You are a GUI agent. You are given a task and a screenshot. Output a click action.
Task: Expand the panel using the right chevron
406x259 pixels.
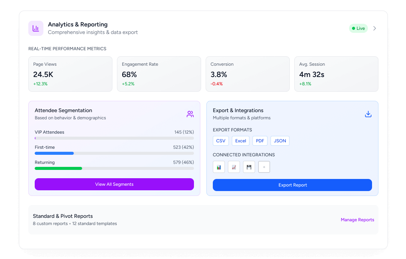(374, 28)
